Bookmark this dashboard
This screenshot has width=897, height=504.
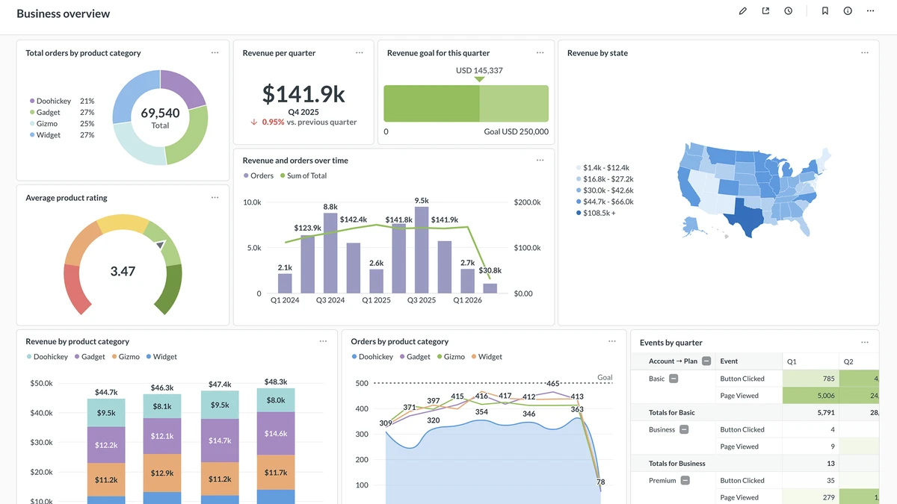point(825,11)
